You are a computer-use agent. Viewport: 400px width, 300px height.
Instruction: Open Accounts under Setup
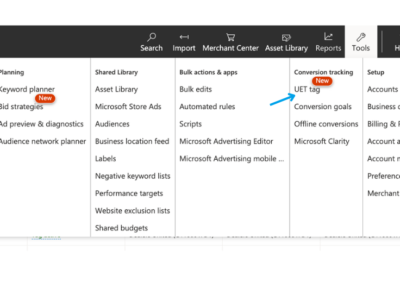[383, 89]
